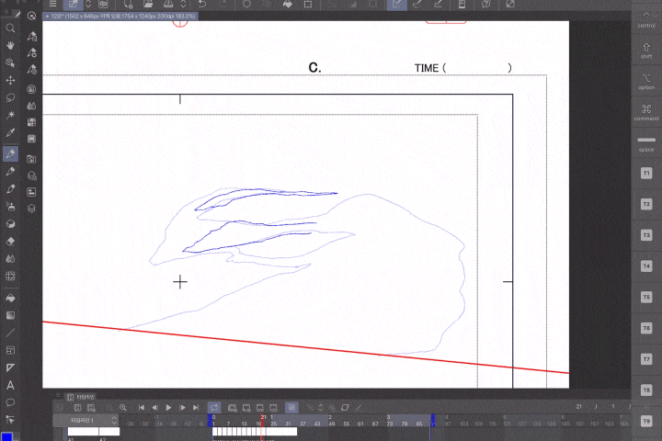This screenshot has width=662, height=441.
Task: Click the Scale/Rotate transform icon in command bar
Action: click(x=308, y=5)
